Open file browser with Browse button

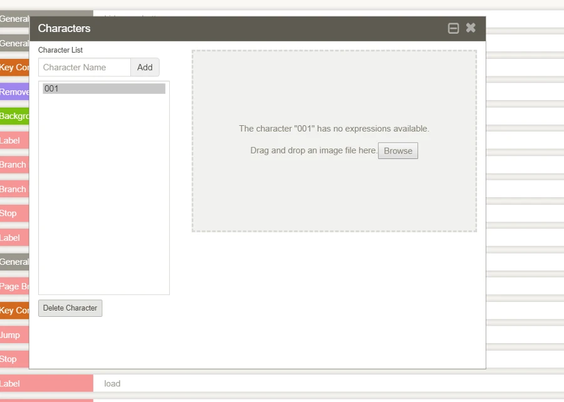coord(398,151)
